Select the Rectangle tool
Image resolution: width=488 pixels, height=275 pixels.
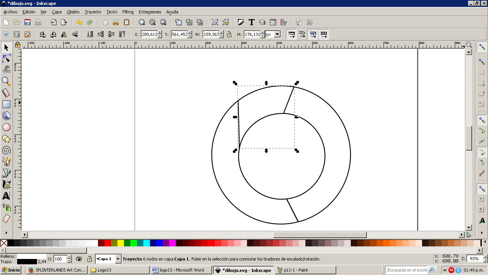6,104
